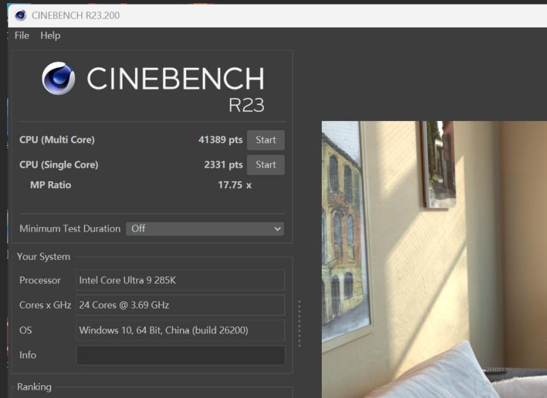Open the File menu
The image size is (547, 398).
coord(22,36)
